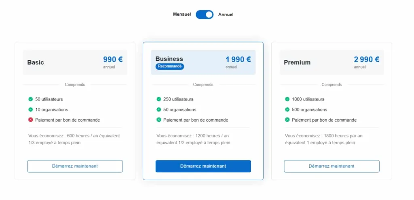
Task: Click the green check beside 50 utilisateurs
Action: pos(31,99)
